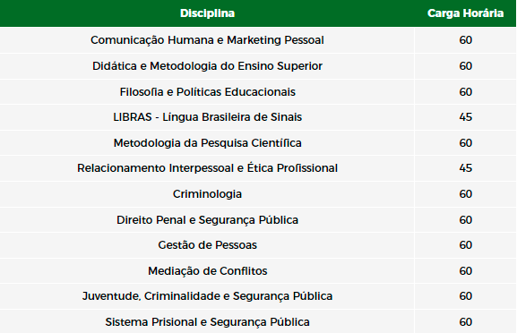Click 45 hours for Relacionamento Interpessoal
Viewport: 517px width, 333px height.
[466, 168]
